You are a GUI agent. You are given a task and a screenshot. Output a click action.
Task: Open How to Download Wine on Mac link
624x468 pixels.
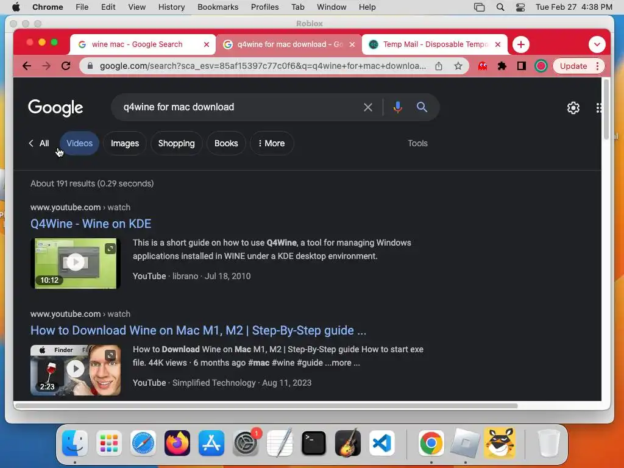tap(198, 330)
